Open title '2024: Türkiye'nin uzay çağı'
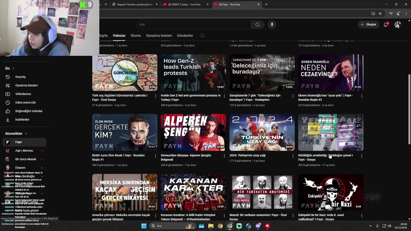Image resolution: width=411 pixels, height=231 pixels. [x=248, y=155]
